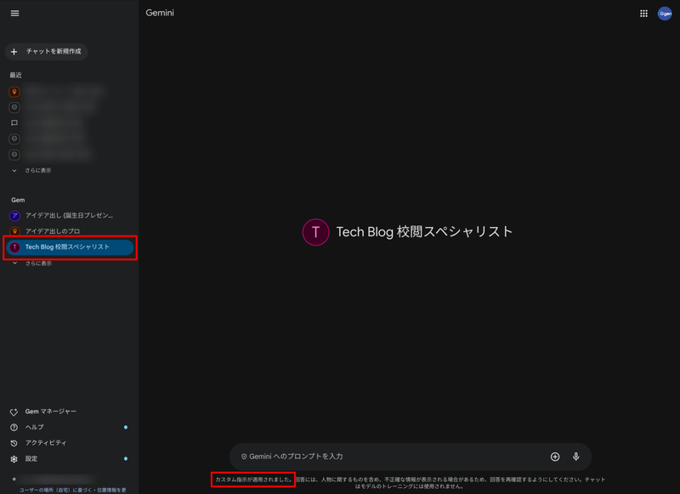
Task: Click the Gem section heading
Action: click(18, 200)
